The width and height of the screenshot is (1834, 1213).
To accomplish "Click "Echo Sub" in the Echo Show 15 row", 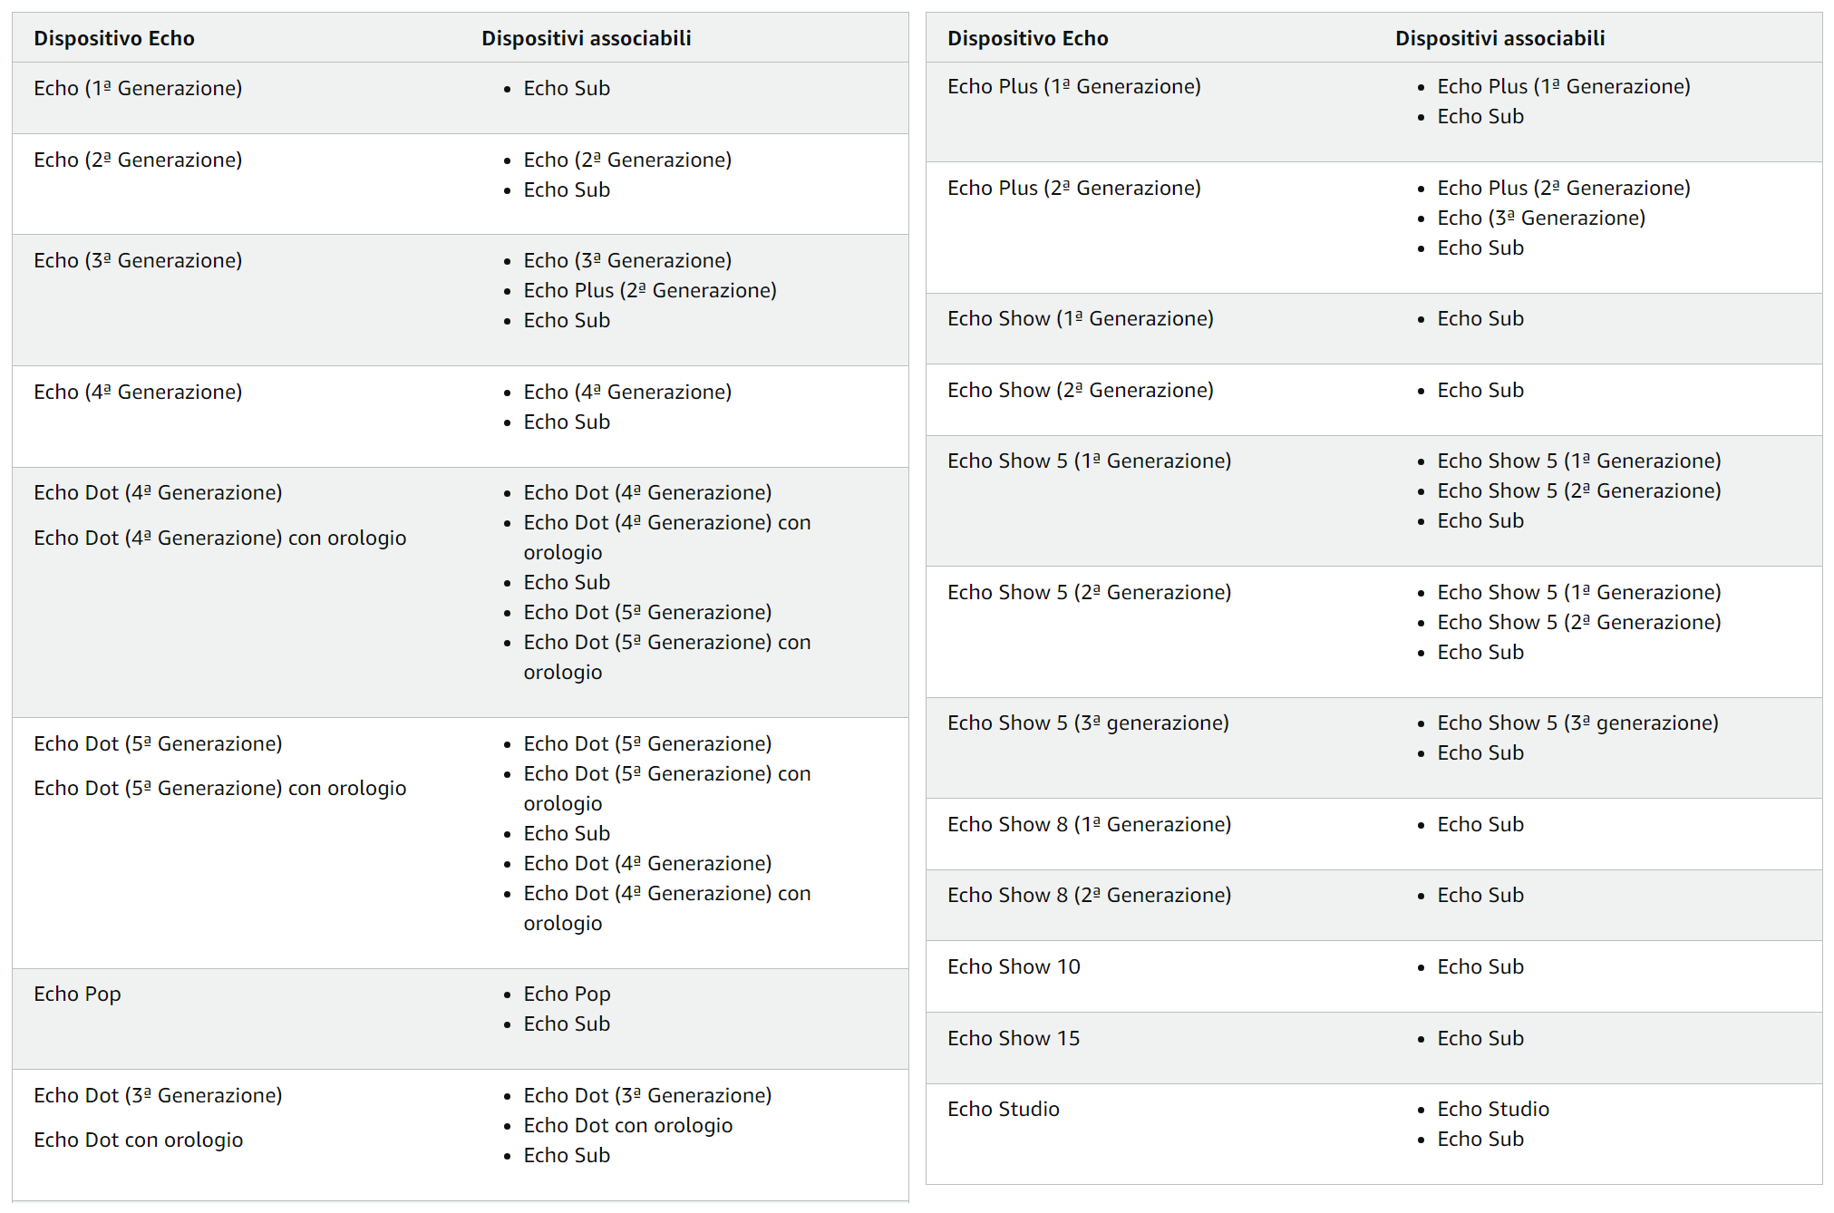I will [1480, 1038].
